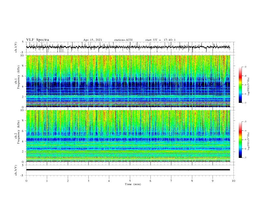The height and width of the screenshot is (203, 263).
Task: Click the ch.1 colorbar "log(PSD)(V²/Hz)" label
Action: point(248,87)
